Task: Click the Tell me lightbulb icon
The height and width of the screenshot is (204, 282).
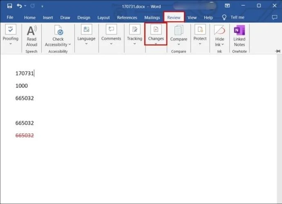Action: point(224,17)
